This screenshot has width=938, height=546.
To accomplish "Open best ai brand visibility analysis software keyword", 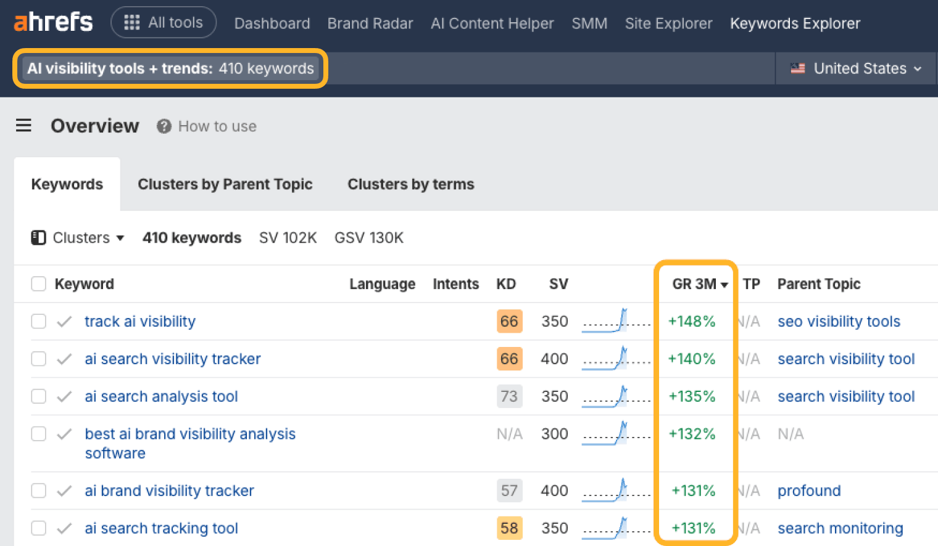I will [190, 444].
